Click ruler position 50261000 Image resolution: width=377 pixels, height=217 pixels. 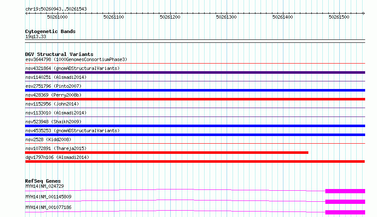(57, 17)
